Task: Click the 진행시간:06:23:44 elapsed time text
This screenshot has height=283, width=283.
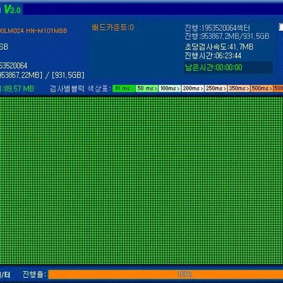Action: [x=213, y=56]
